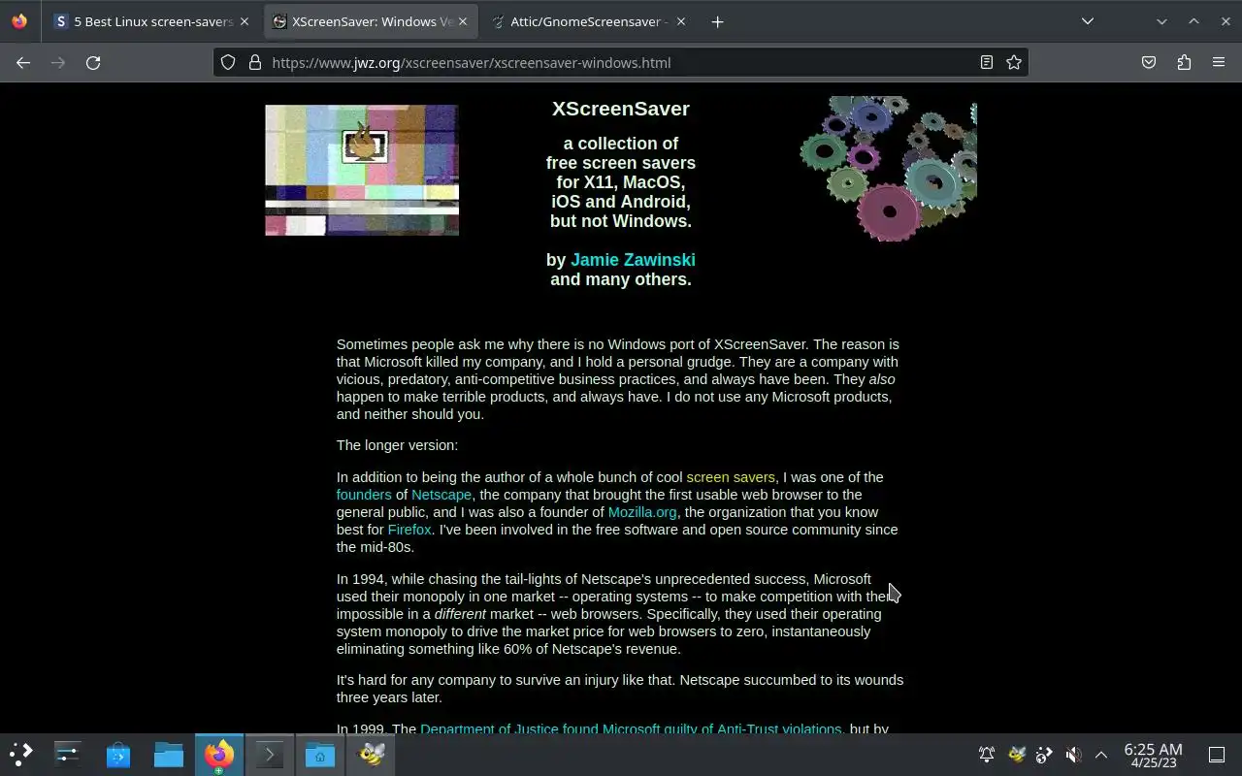Viewport: 1242px width, 776px height.
Task: Click the color bars TV test image
Action: 362,170
